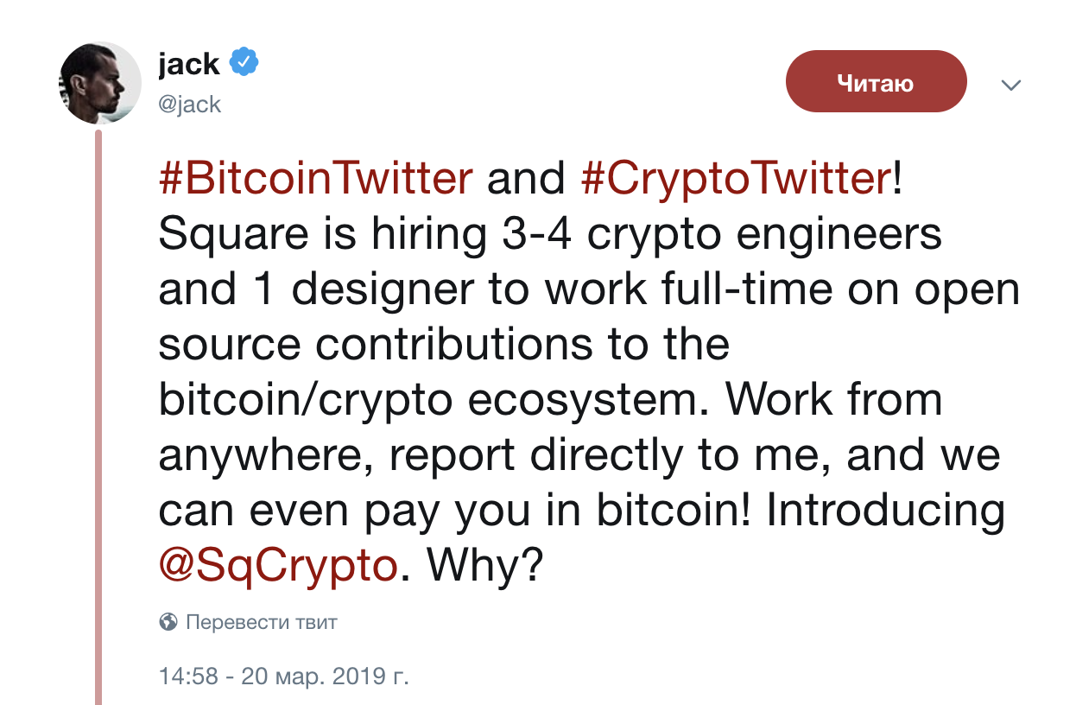Open the jack display name link
Image resolution: width=1076 pixels, height=705 pixels.
[189, 63]
